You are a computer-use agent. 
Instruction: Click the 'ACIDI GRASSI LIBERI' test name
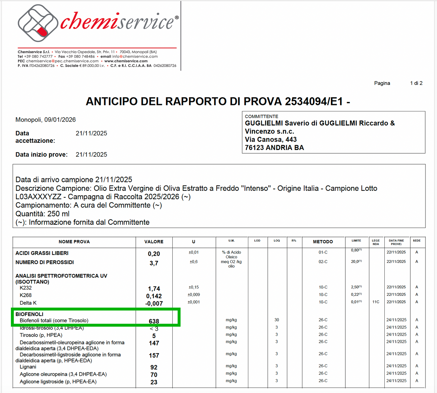[42, 253]
